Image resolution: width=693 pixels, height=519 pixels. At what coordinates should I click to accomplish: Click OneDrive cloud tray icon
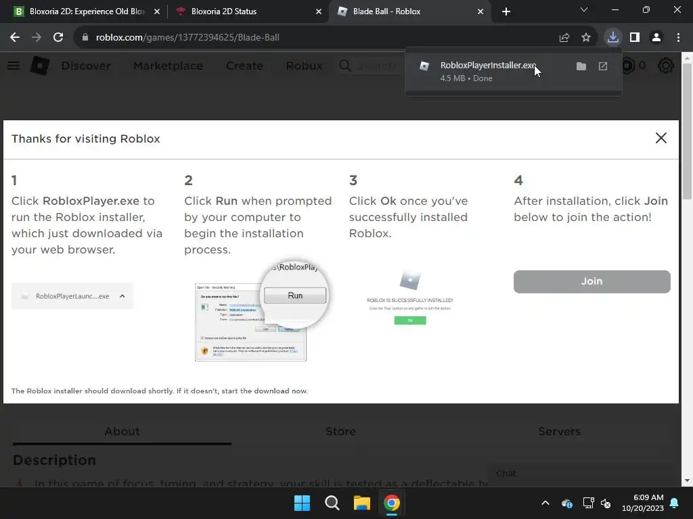[567, 503]
